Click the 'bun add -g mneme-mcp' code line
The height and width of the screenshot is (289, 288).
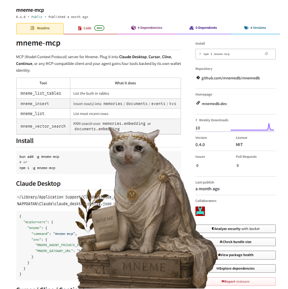[x=39, y=156]
